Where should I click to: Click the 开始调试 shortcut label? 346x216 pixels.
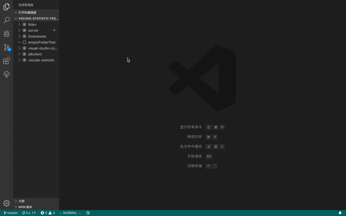(195, 156)
